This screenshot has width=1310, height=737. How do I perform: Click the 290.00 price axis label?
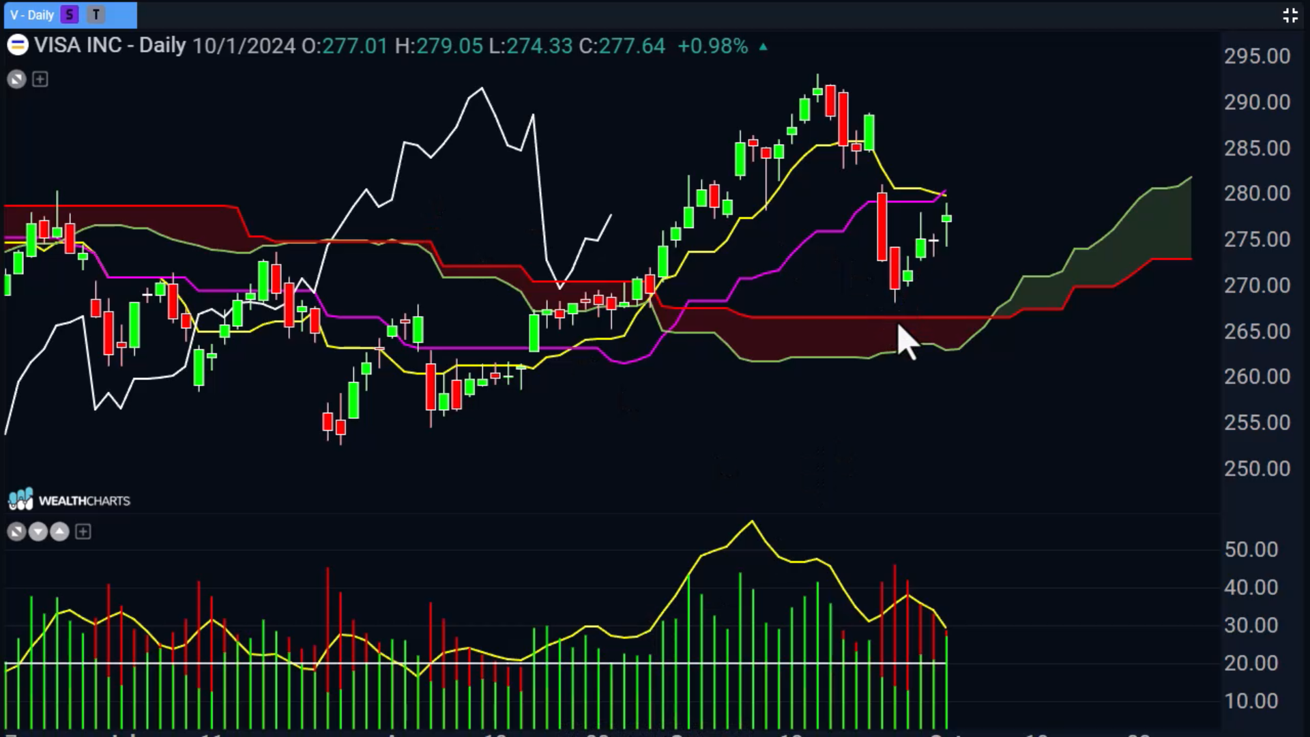1257,102
